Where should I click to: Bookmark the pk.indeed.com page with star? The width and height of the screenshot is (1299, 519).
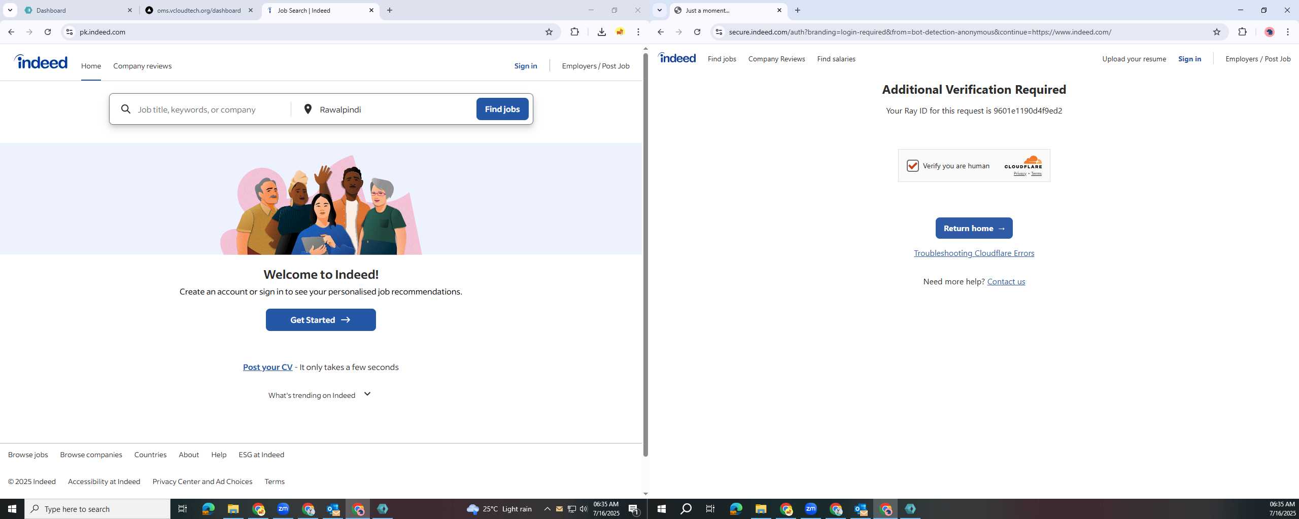549,32
